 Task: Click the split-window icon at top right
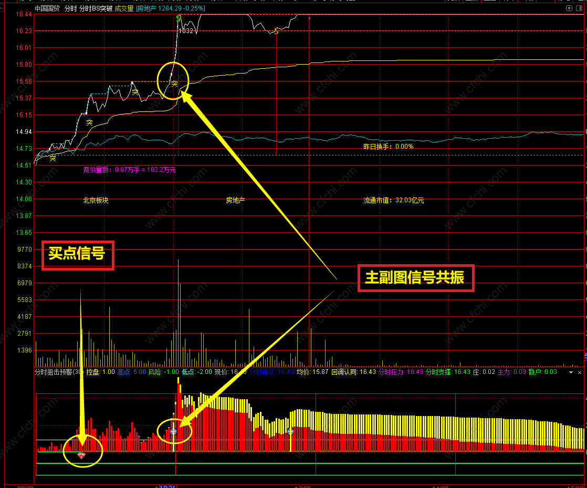[x=579, y=8]
